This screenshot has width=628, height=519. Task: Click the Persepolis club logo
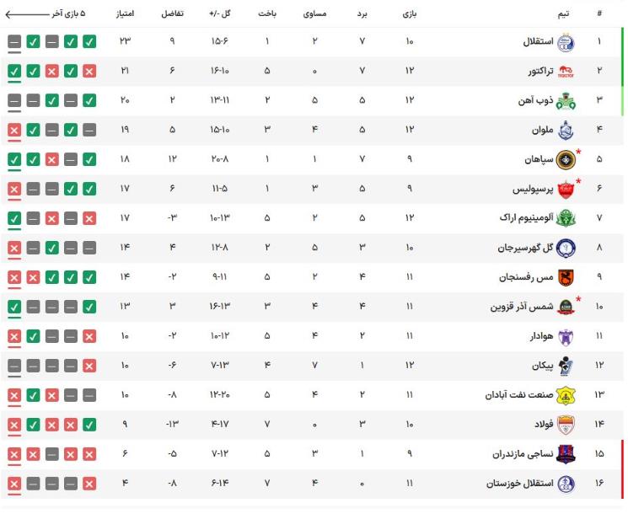tap(566, 189)
